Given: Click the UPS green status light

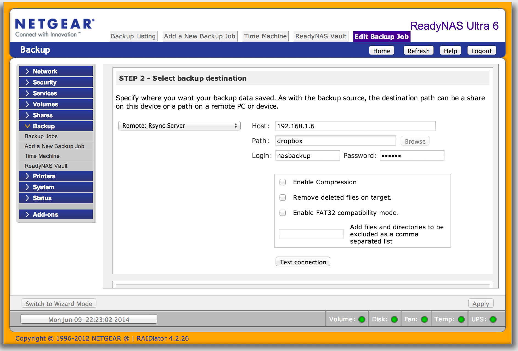Looking at the screenshot, I should tap(493, 319).
